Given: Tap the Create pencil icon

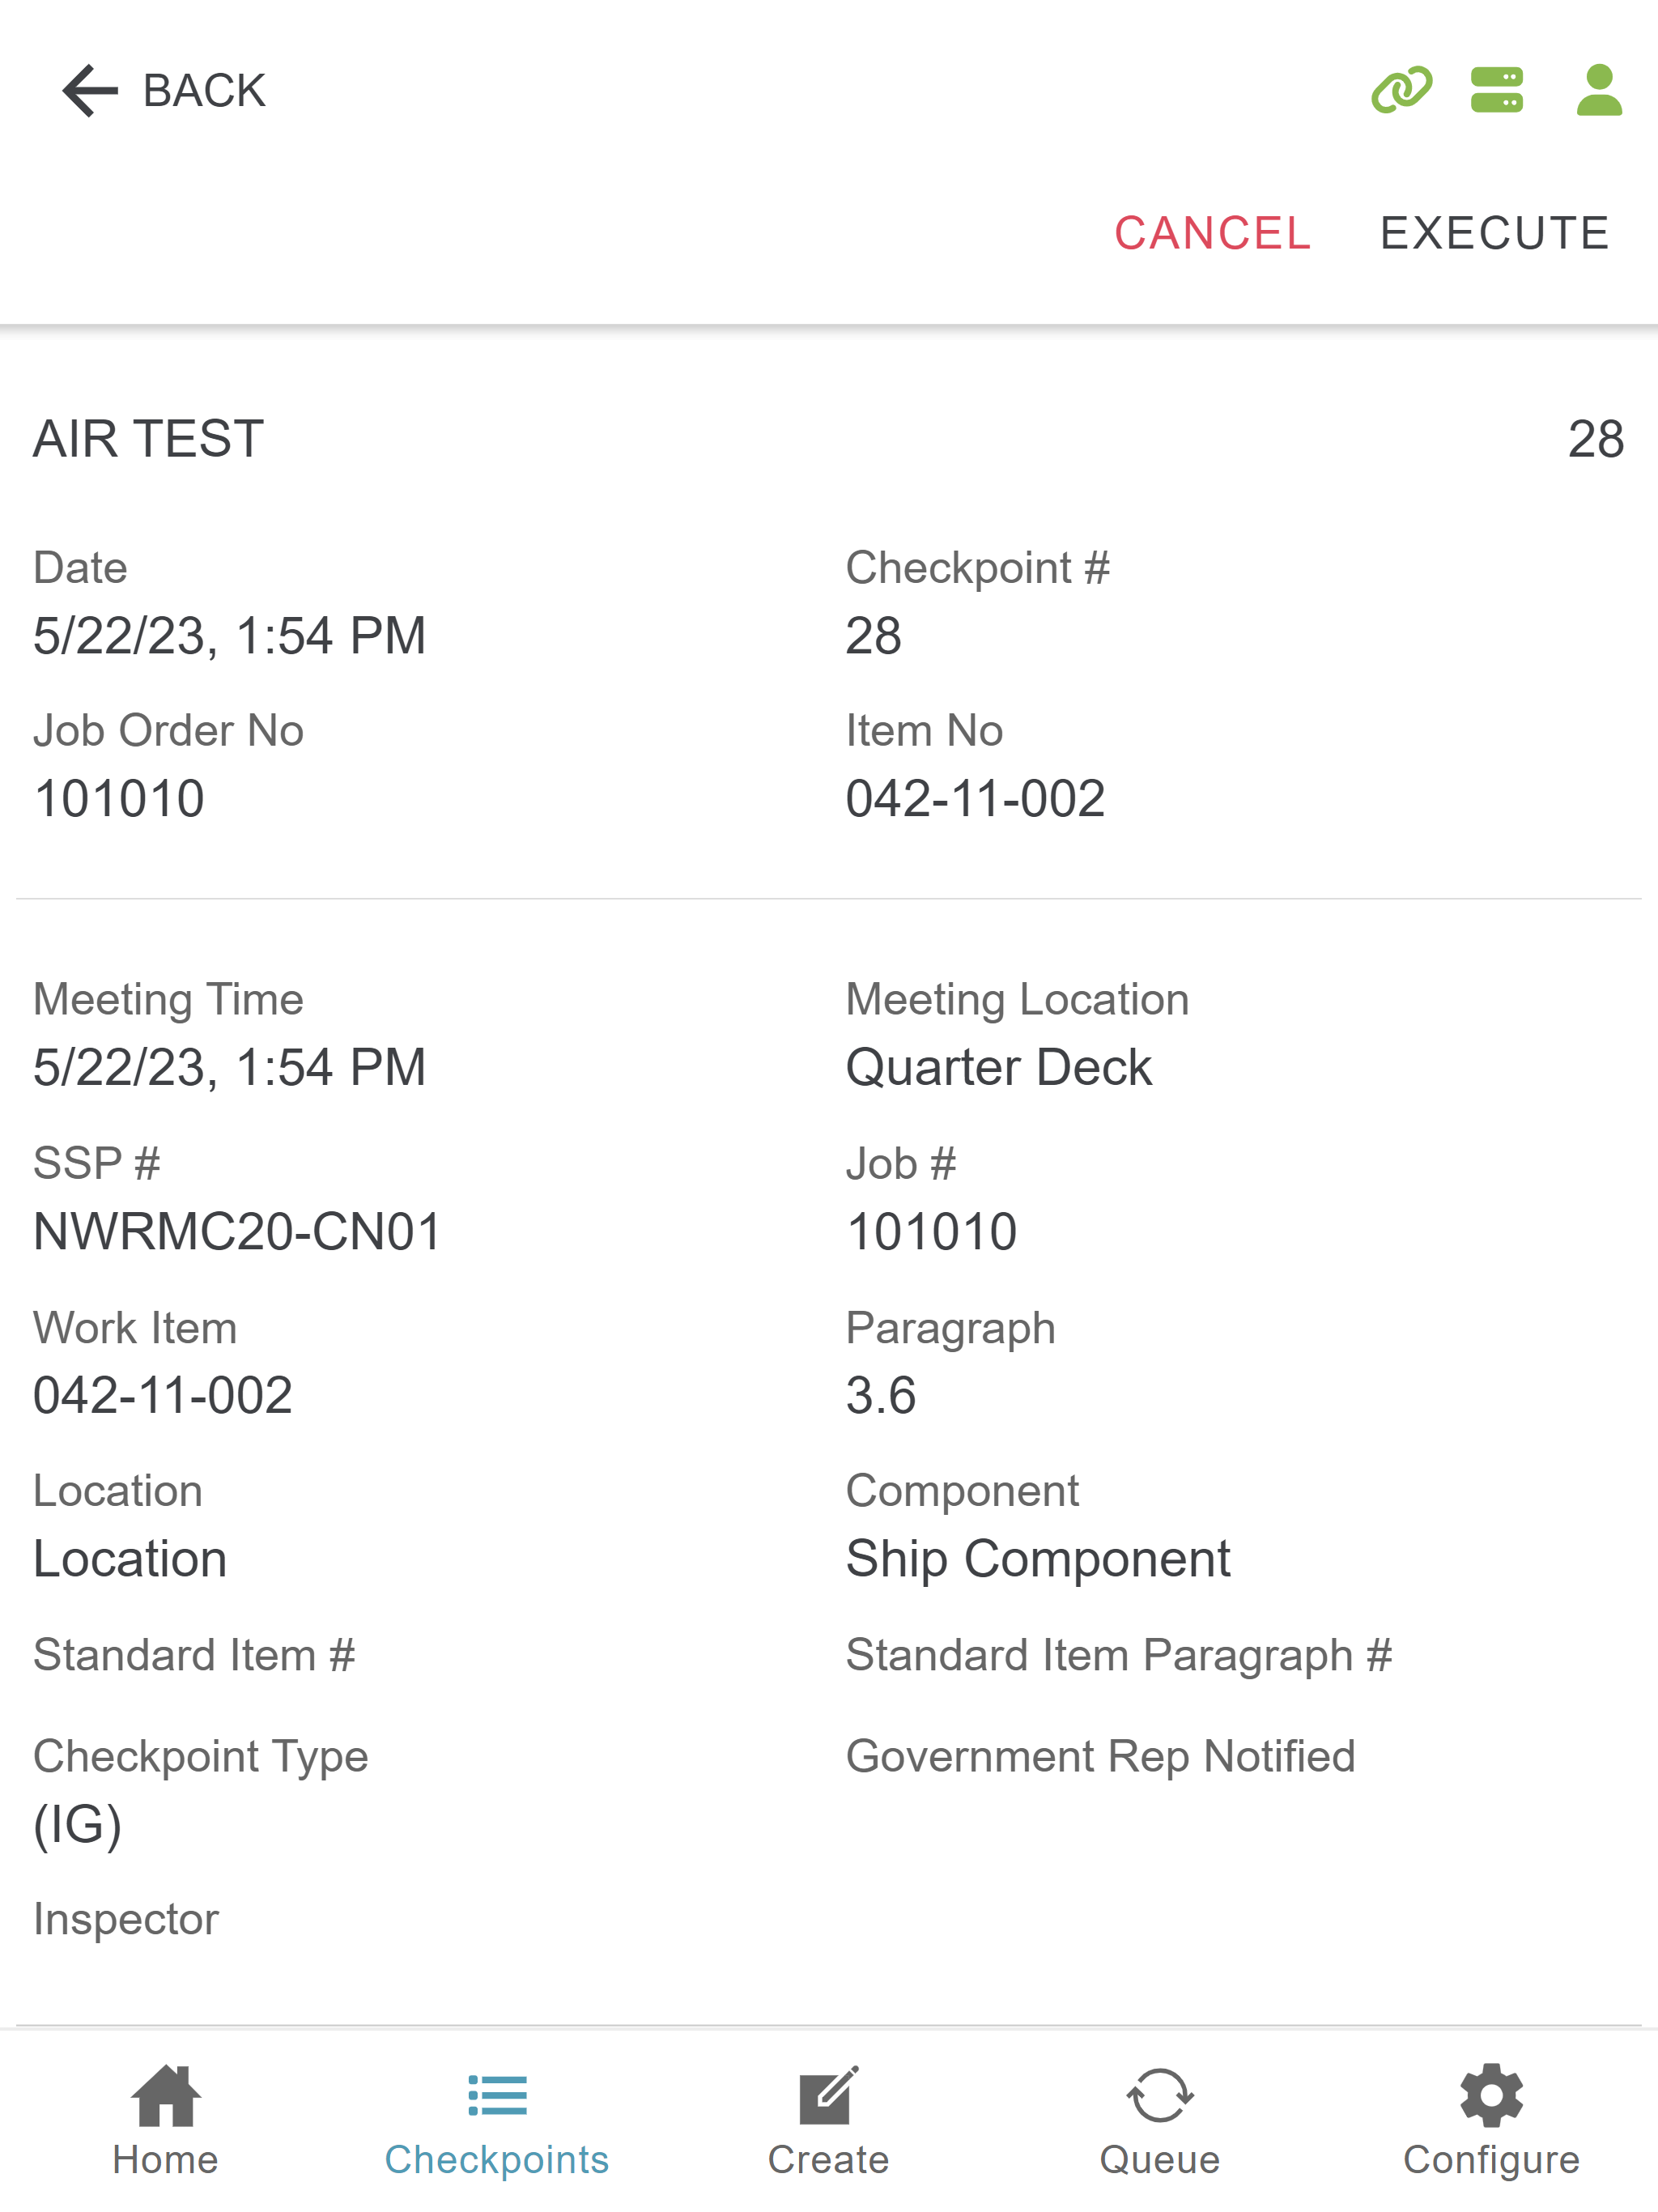Looking at the screenshot, I should point(829,2095).
